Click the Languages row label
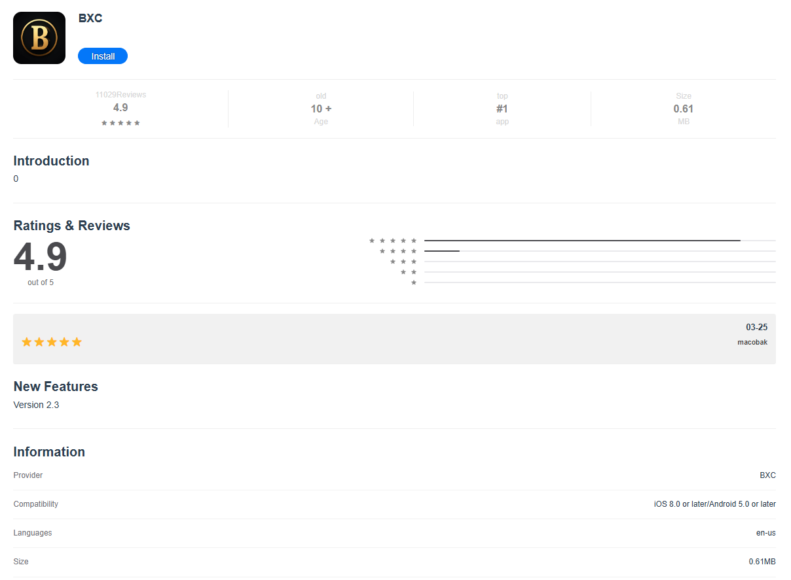This screenshot has width=791, height=580. [x=33, y=533]
